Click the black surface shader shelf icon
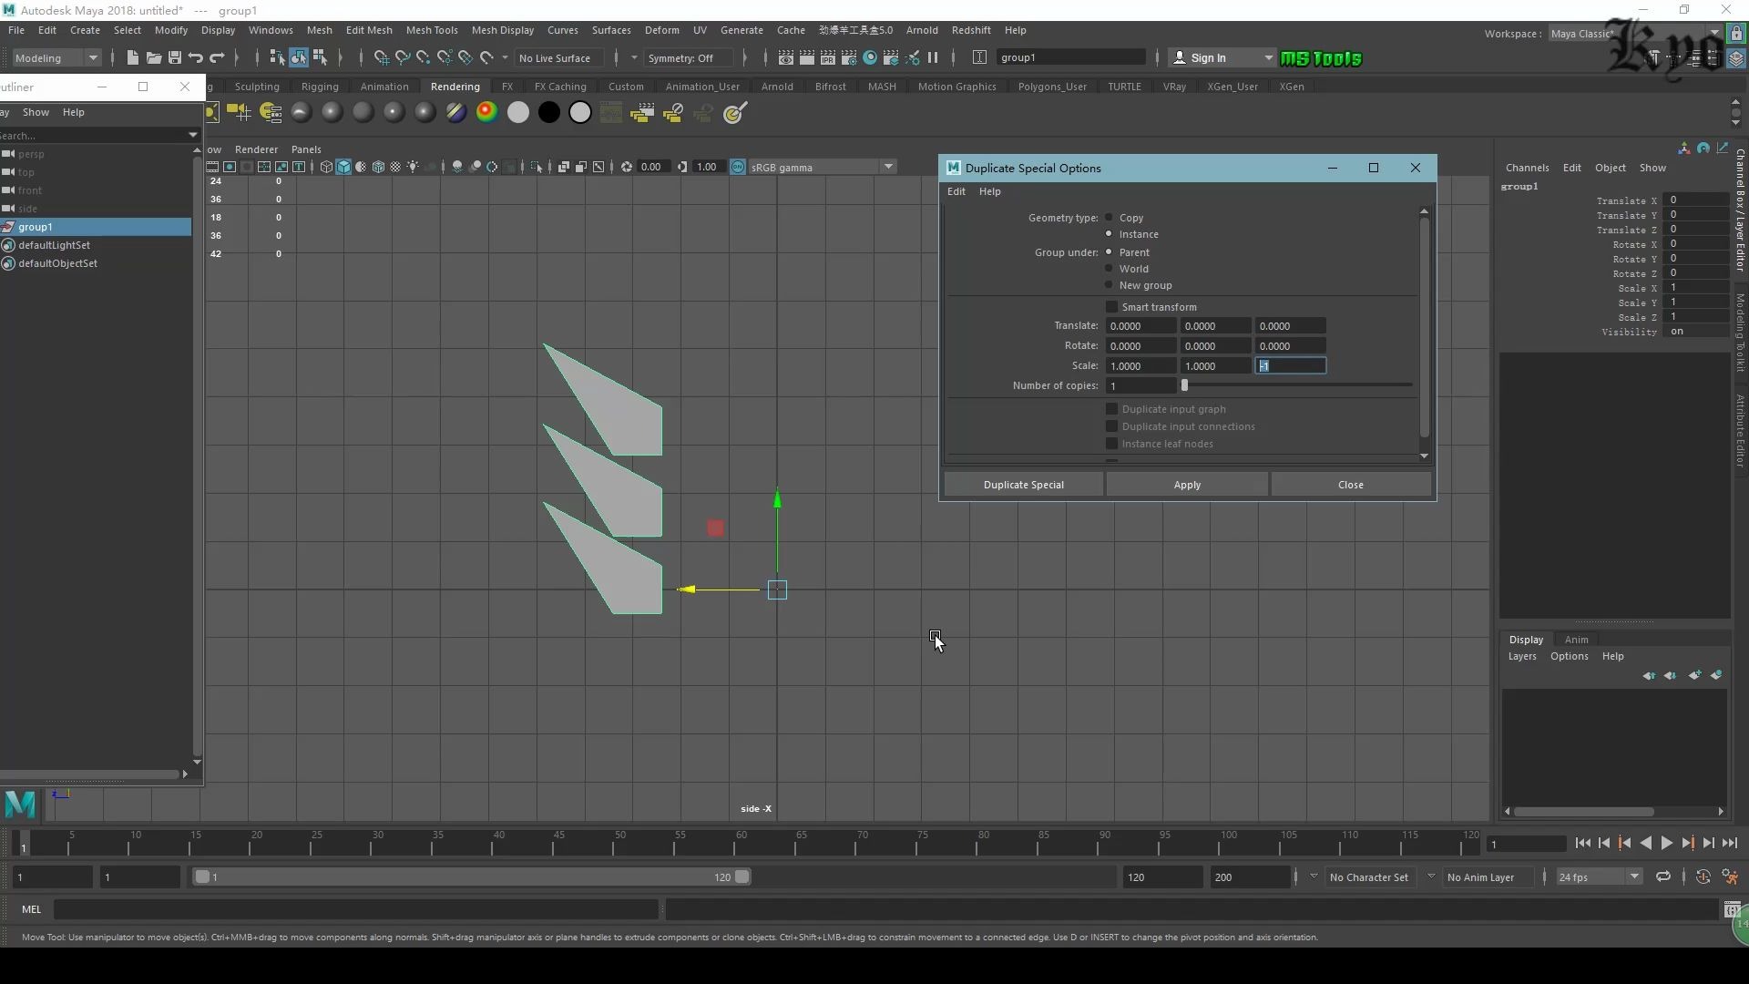Image resolution: width=1749 pixels, height=984 pixels. [549, 112]
